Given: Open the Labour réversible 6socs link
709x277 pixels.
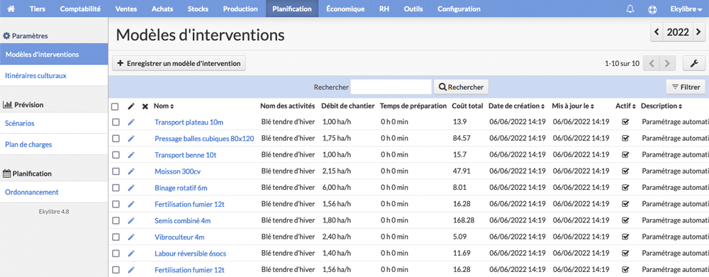Looking at the screenshot, I should pyautogui.click(x=190, y=254).
